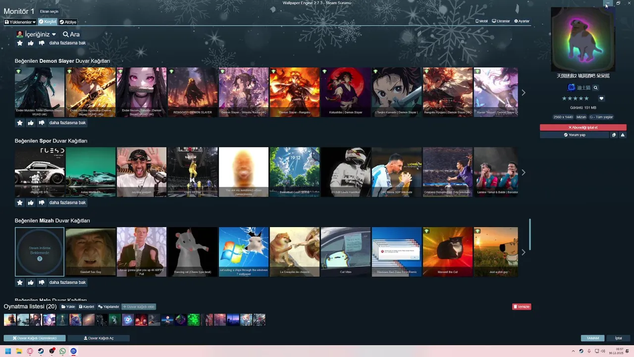Favorite the Mizah row with star

click(20, 283)
